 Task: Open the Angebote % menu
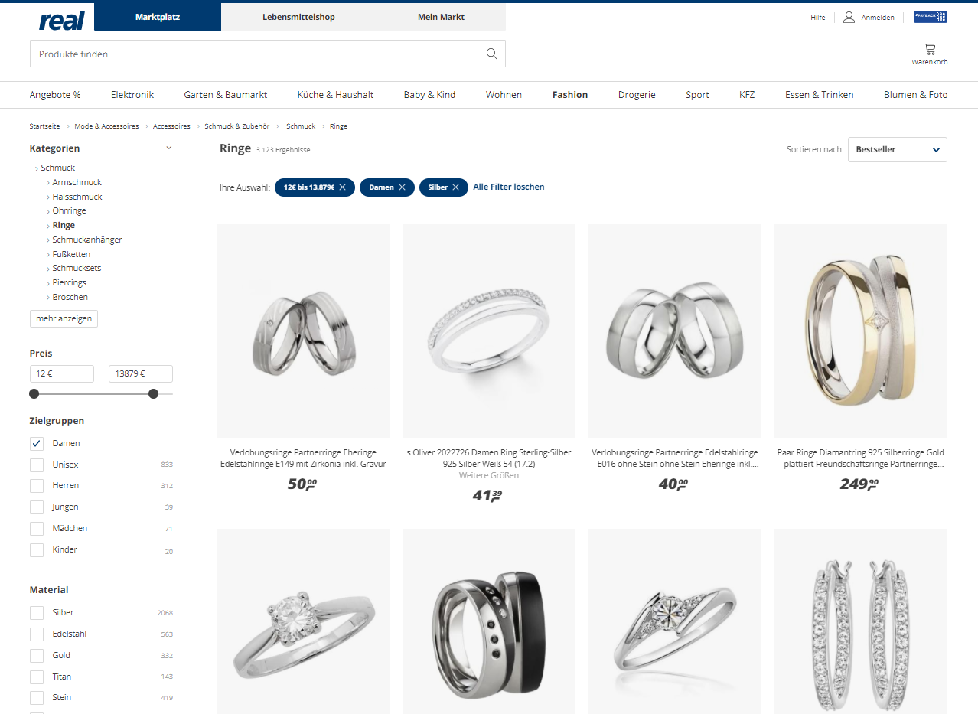(x=55, y=95)
